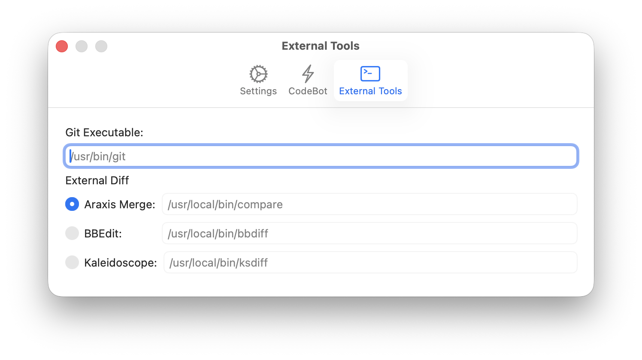Image resolution: width=642 pixels, height=360 pixels.
Task: Click the External Tools tab label
Action: click(370, 91)
